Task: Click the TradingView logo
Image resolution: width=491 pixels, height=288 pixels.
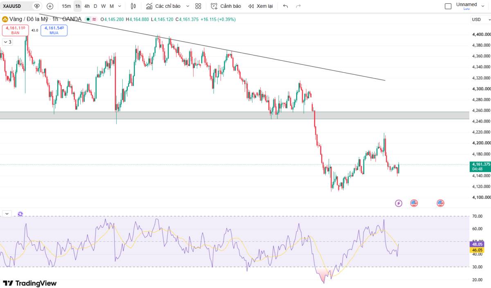Action: point(29,283)
